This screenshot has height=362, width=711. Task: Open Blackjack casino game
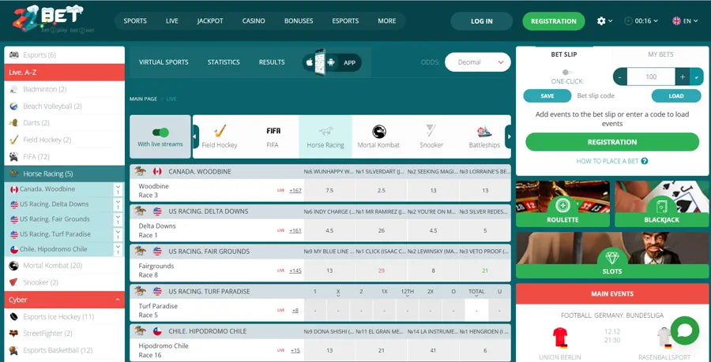[661, 203]
